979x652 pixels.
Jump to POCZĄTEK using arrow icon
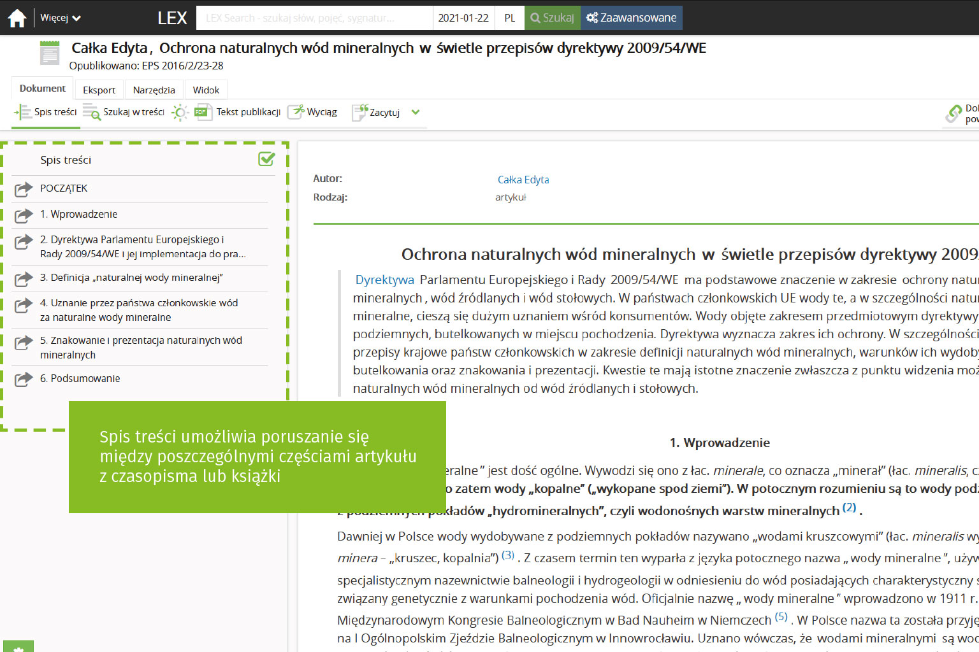24,189
